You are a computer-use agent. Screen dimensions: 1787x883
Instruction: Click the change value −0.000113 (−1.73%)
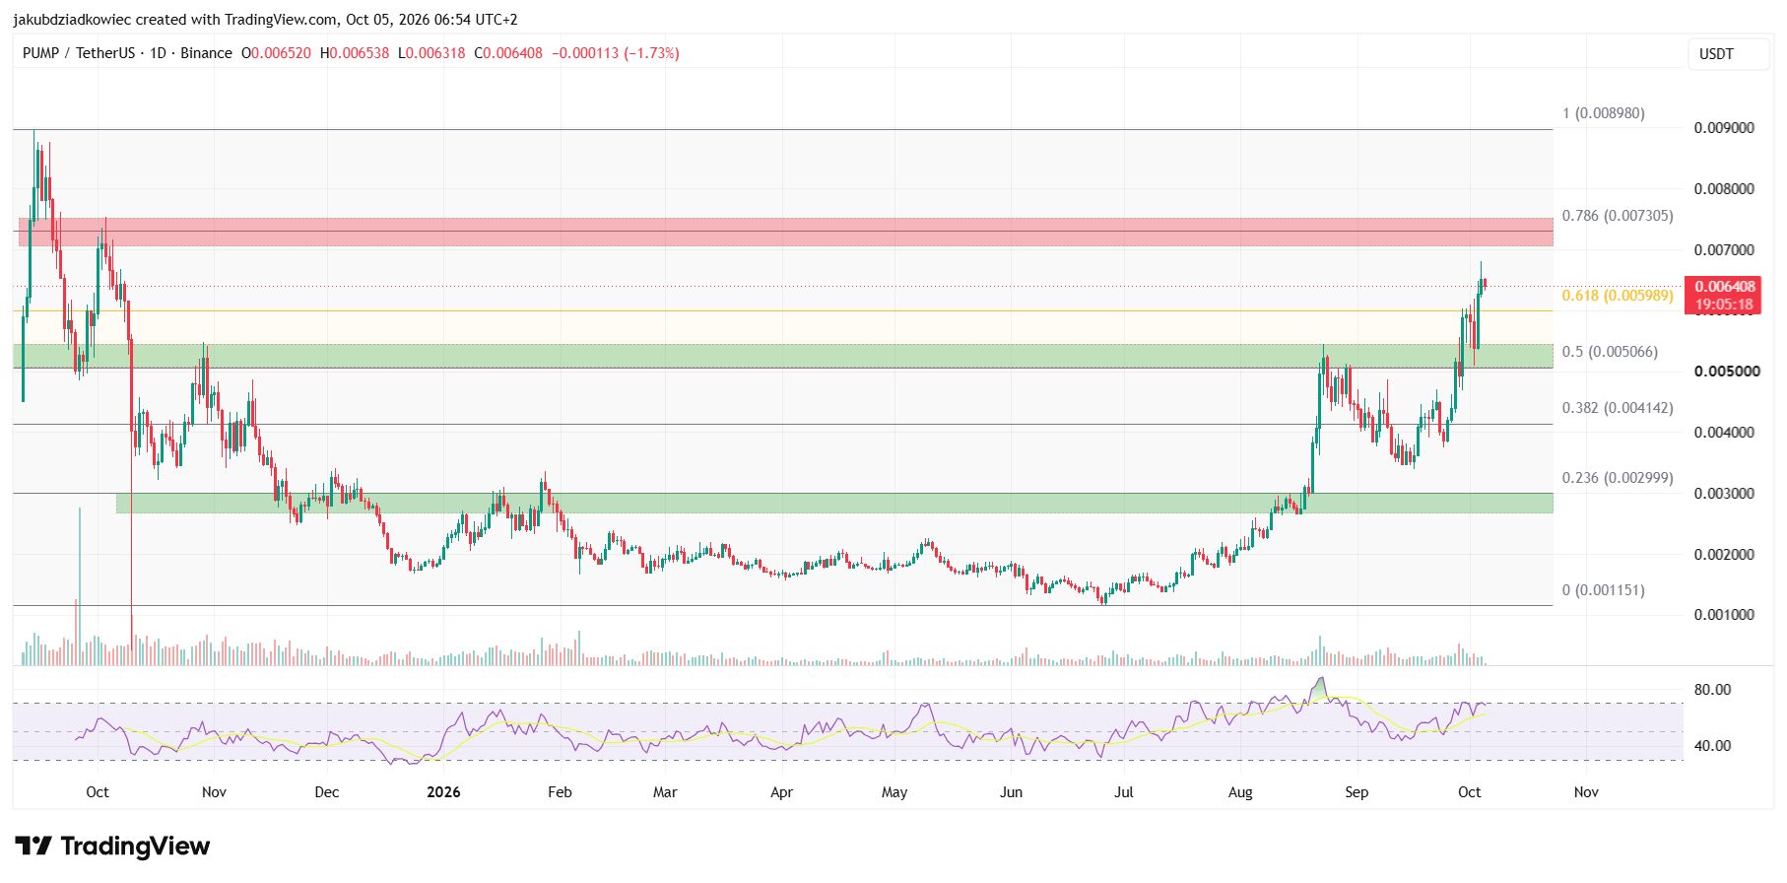pos(616,53)
